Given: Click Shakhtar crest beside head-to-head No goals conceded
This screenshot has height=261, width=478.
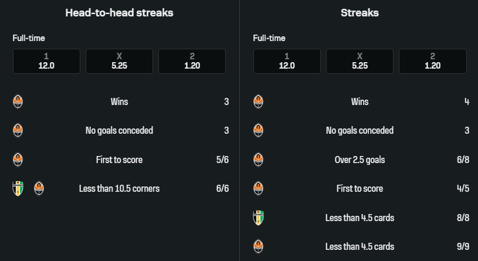Looking at the screenshot, I should pos(18,130).
